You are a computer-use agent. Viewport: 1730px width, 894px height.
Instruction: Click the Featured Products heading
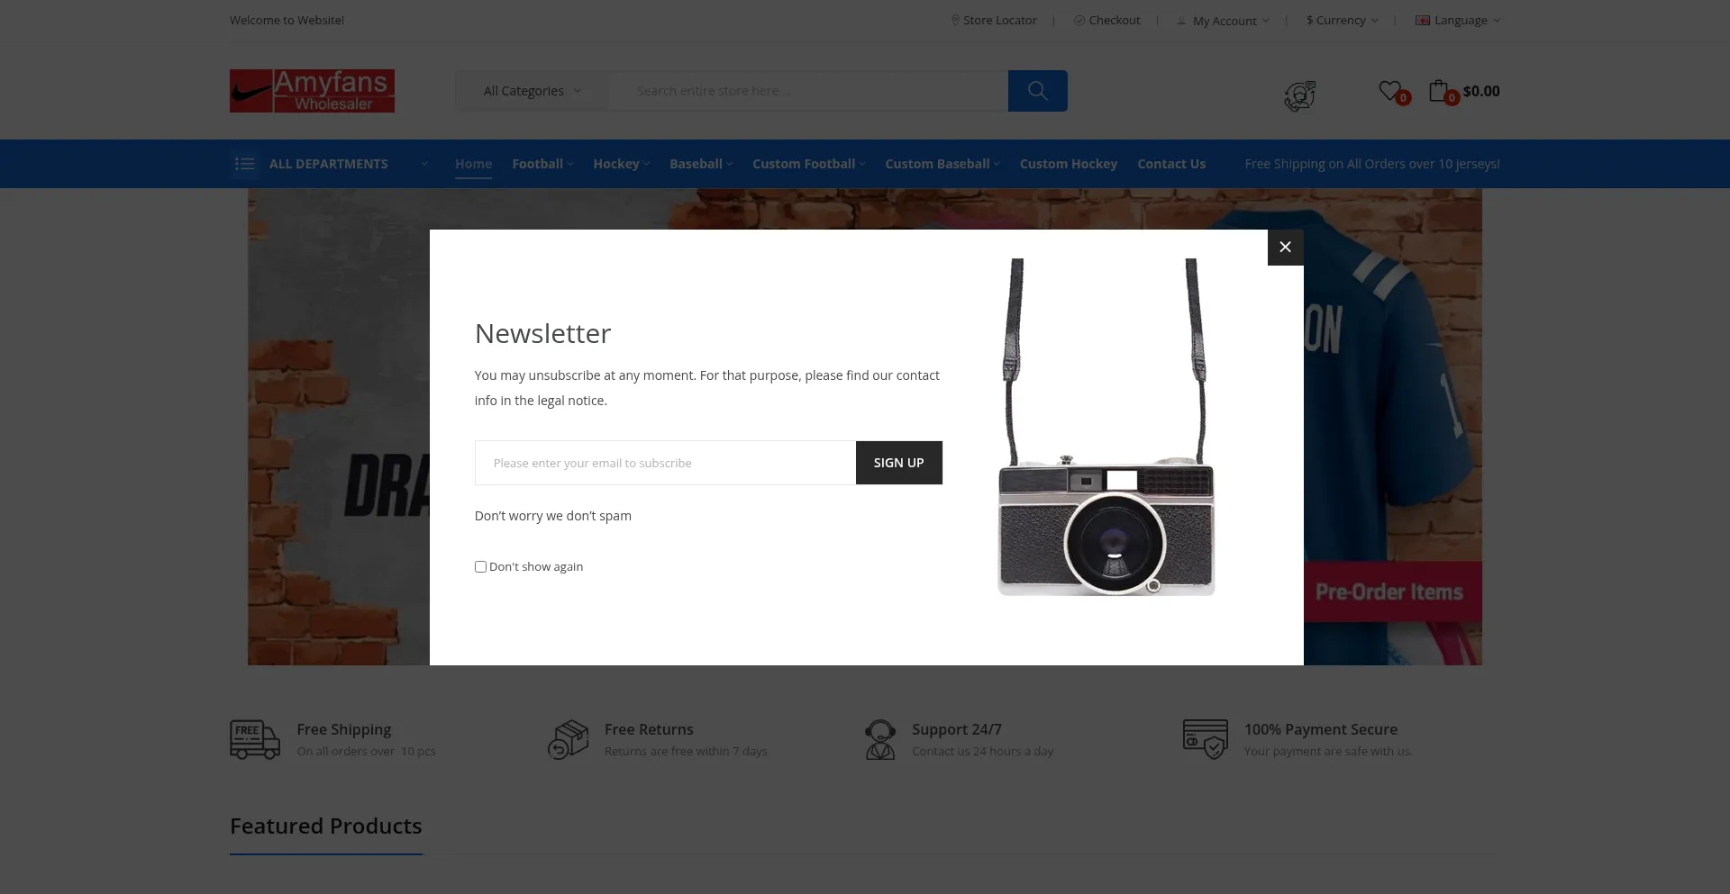pyautogui.click(x=326, y=826)
